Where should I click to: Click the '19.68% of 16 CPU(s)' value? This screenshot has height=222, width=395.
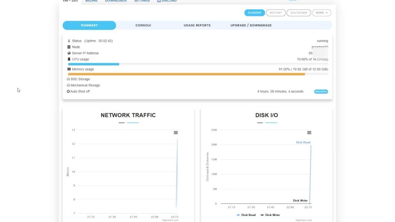pyautogui.click(x=312, y=59)
